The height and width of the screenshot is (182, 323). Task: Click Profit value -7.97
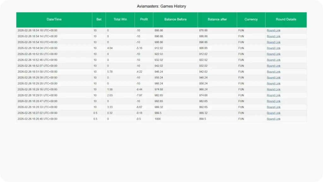point(139,95)
